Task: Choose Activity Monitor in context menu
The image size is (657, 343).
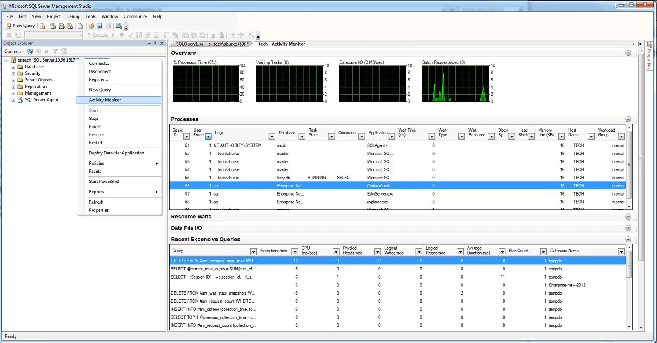Action: (119, 100)
